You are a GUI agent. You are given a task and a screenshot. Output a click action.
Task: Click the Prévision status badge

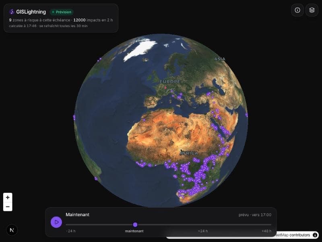pos(62,12)
